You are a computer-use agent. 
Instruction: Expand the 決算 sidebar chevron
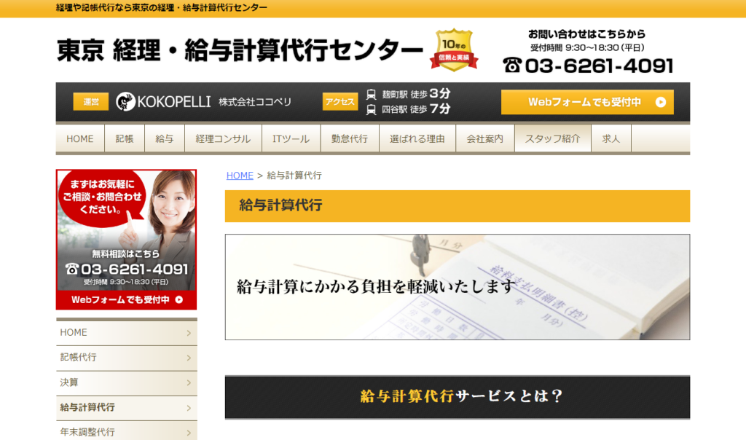tap(189, 382)
